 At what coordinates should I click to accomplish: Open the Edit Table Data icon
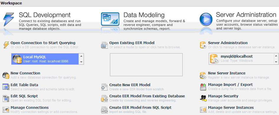pyautogui.click(x=6, y=87)
